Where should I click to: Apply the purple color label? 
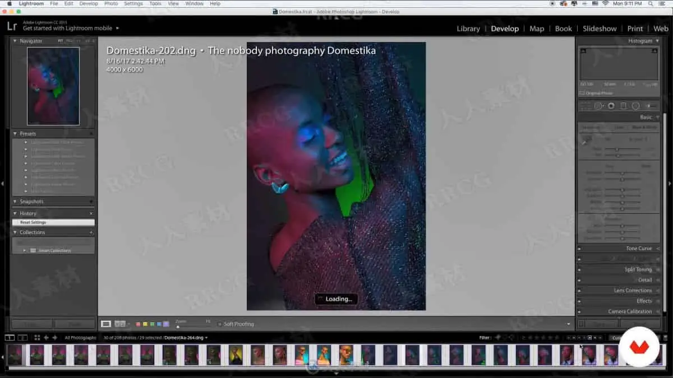(166, 324)
